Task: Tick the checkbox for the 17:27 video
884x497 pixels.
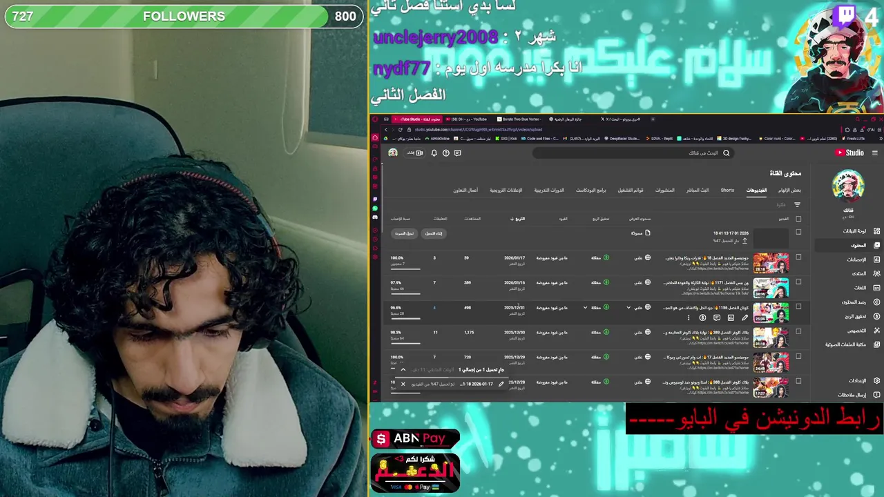Action: point(798,381)
